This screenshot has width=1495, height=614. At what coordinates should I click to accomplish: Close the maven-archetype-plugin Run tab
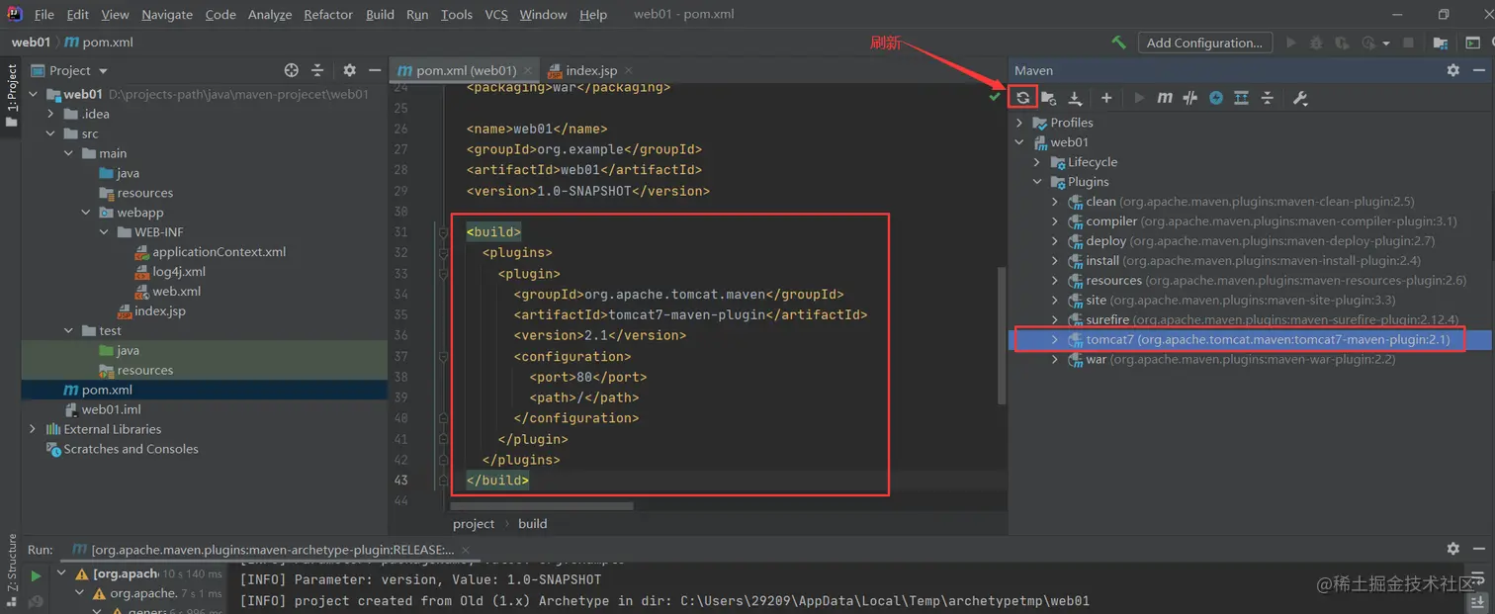click(467, 550)
